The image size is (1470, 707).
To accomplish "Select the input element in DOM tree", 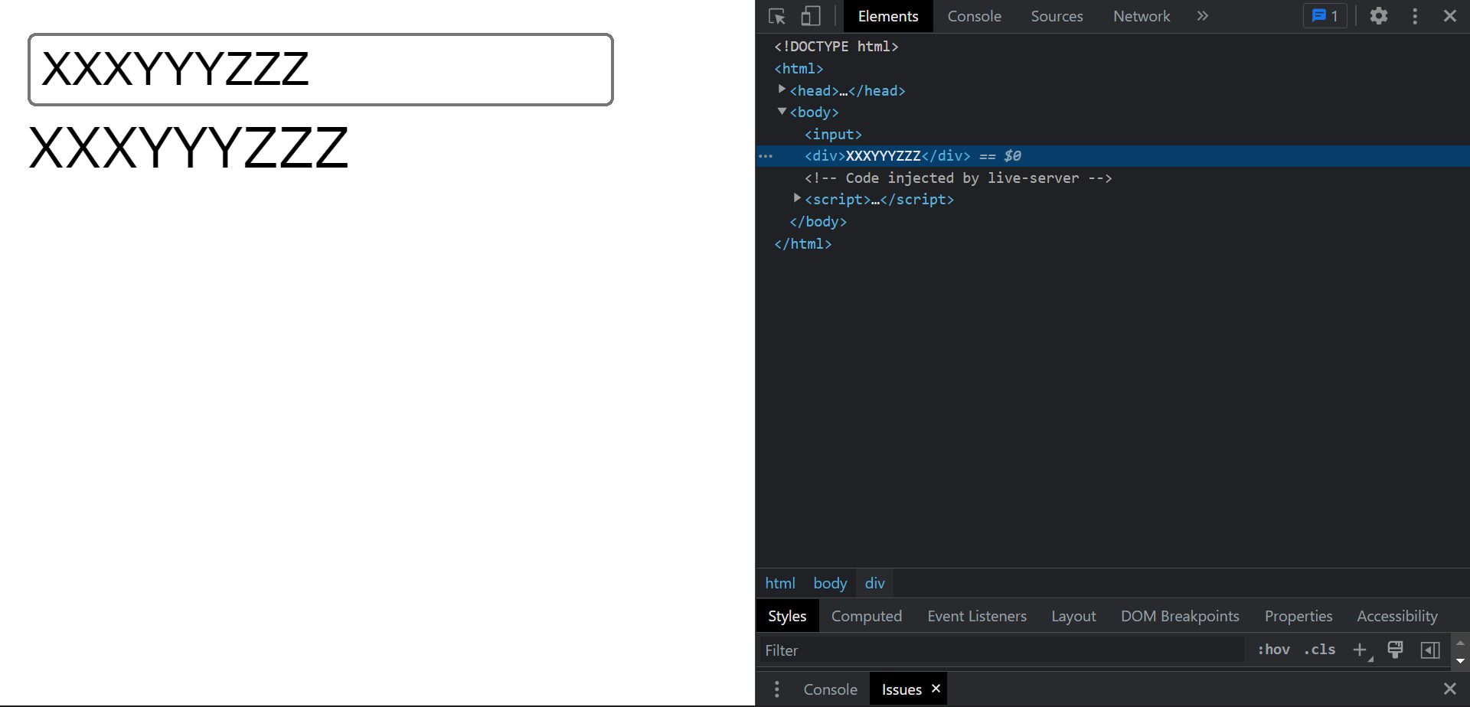I will 833,135.
